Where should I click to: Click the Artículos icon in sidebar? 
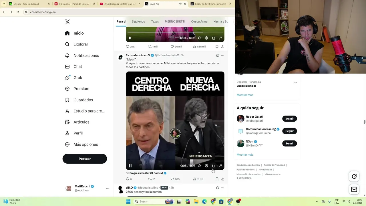[x=67, y=122]
